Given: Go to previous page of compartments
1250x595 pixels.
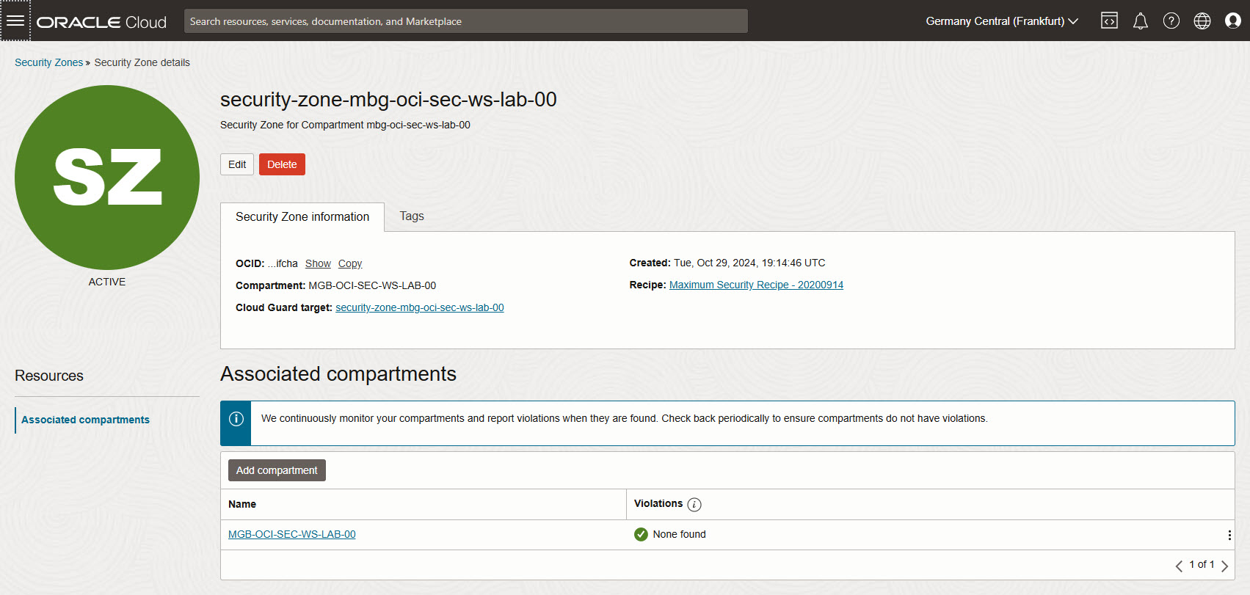Looking at the screenshot, I should pos(1179,566).
